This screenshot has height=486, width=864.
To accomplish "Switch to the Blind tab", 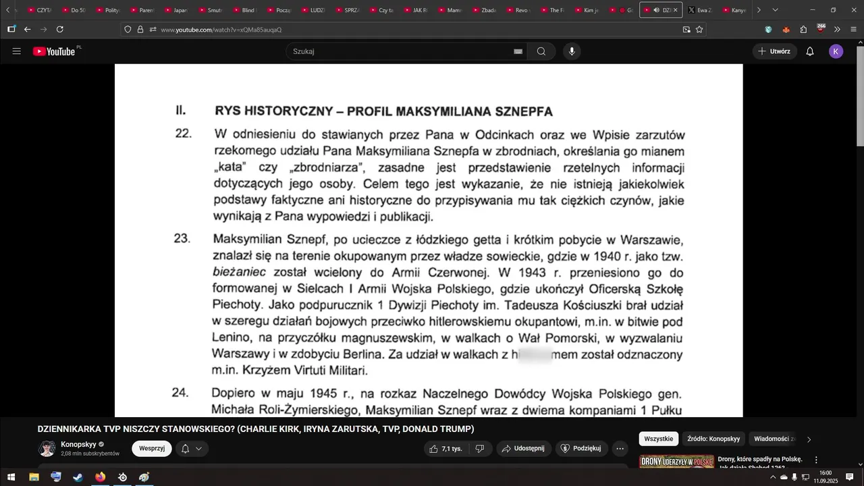I will [x=244, y=10].
